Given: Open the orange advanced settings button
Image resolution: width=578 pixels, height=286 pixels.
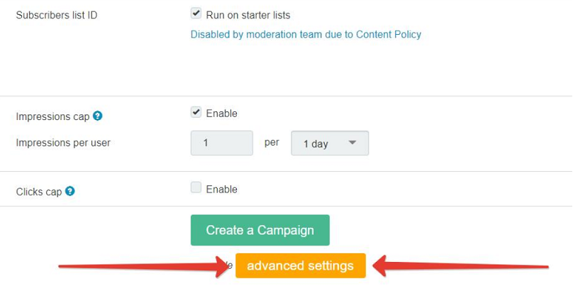Looking at the screenshot, I should [301, 265].
